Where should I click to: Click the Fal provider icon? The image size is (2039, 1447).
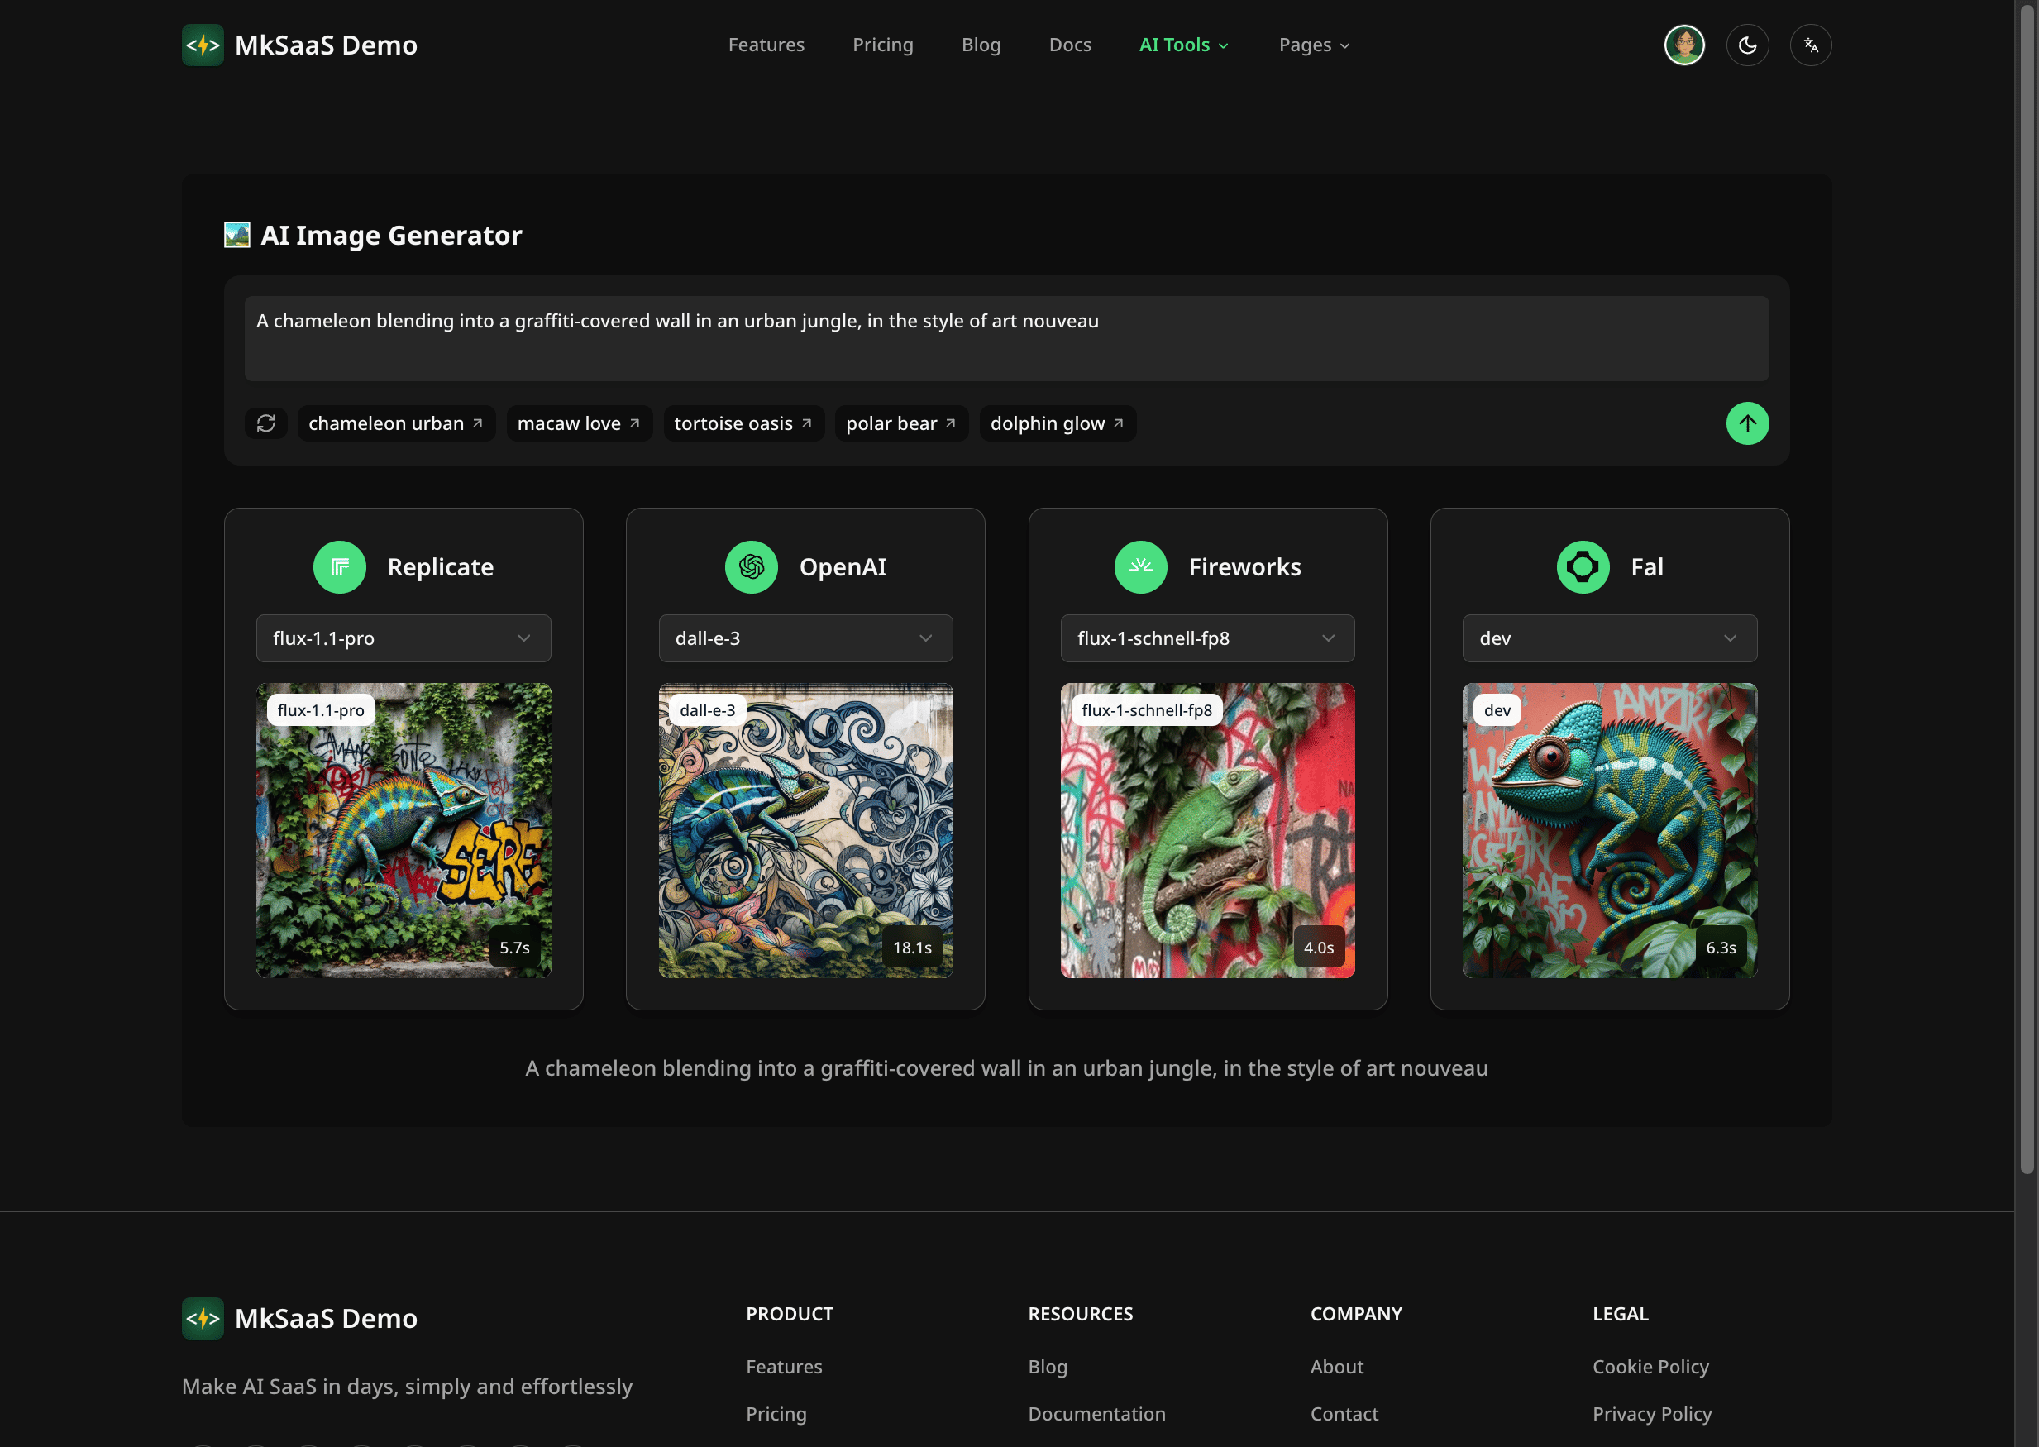(x=1581, y=566)
